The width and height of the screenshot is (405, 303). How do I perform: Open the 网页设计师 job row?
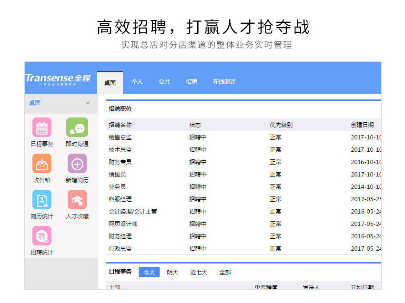pos(243,224)
